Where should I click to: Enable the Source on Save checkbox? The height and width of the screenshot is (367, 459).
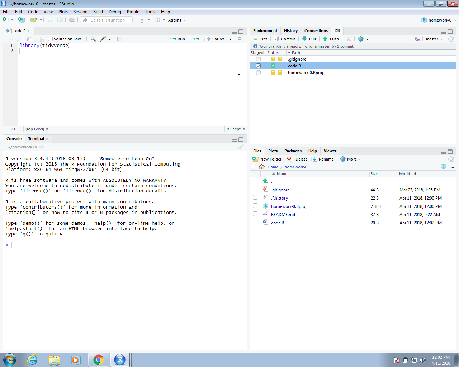tap(51, 39)
